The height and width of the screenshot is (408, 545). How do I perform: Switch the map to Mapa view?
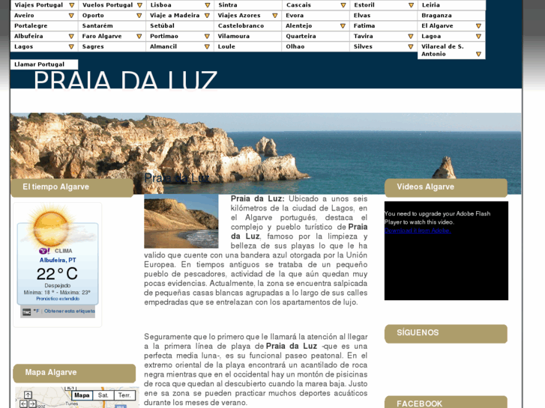[82, 395]
